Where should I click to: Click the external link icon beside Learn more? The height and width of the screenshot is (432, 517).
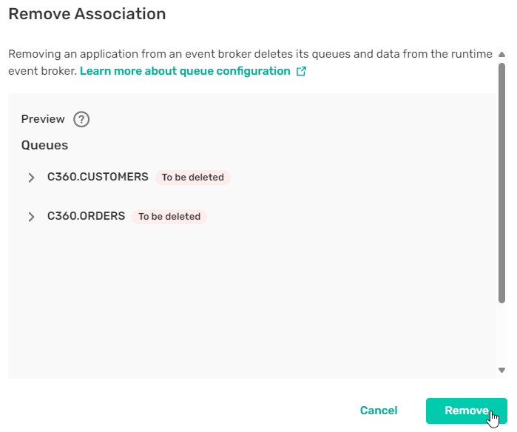301,72
